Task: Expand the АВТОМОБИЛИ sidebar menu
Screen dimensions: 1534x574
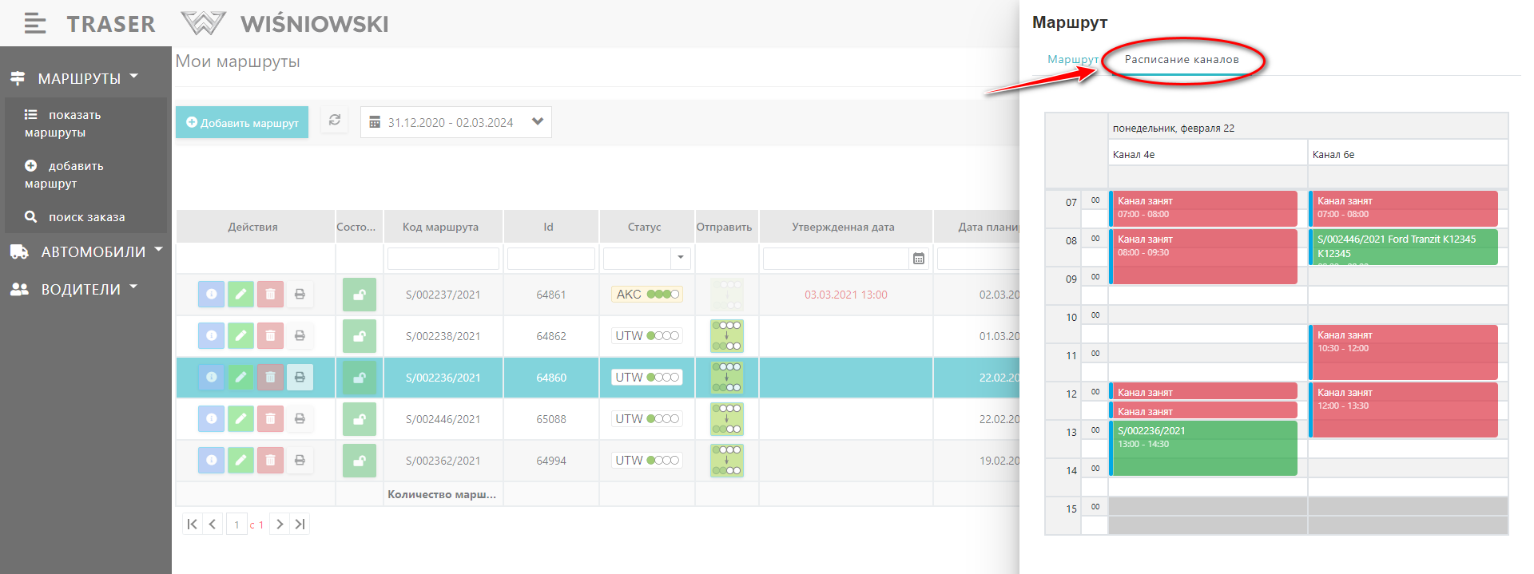Action: pyautogui.click(x=86, y=251)
